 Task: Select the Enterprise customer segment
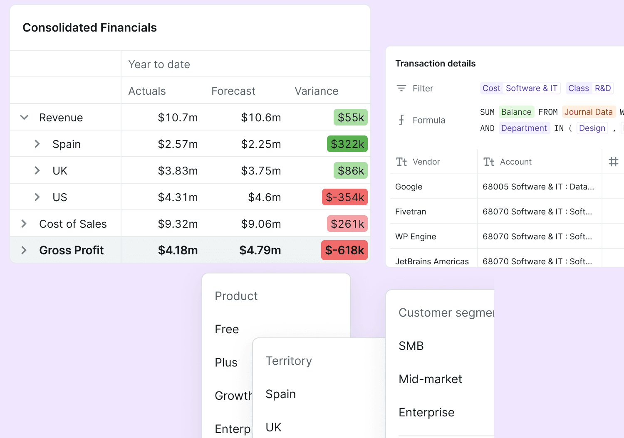426,412
